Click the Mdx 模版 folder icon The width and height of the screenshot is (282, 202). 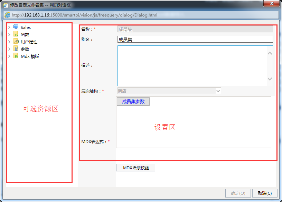coord(16,56)
